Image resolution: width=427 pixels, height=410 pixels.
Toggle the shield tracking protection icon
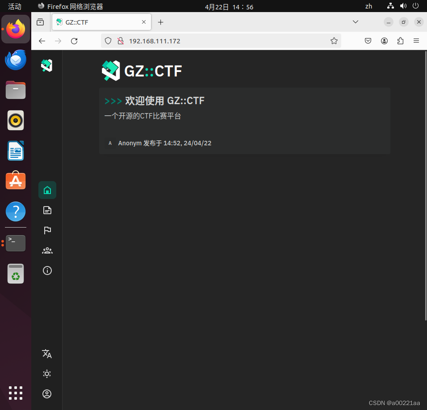click(108, 41)
